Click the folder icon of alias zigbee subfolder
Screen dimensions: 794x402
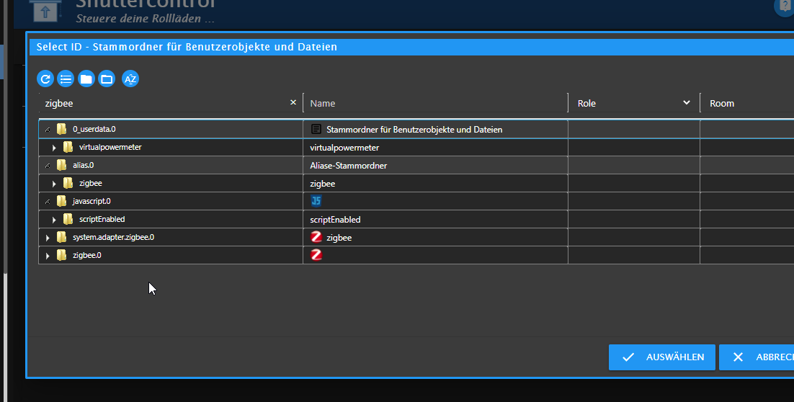pyautogui.click(x=68, y=183)
